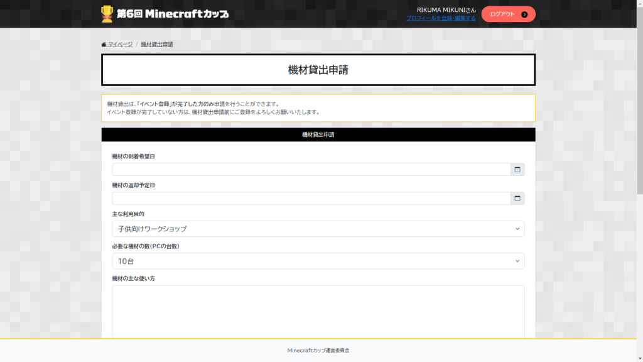643x362 pixels.
Task: Open the calendar picker for 機材の返却予定日
Action: click(517, 199)
